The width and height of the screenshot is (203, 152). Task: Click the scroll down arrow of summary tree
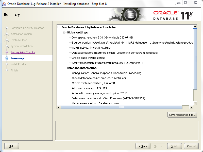pos(195,103)
